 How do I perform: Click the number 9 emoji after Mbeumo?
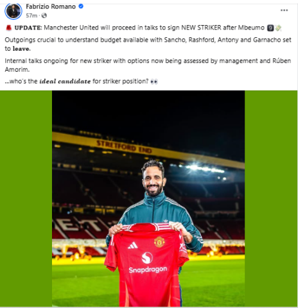click(x=270, y=28)
